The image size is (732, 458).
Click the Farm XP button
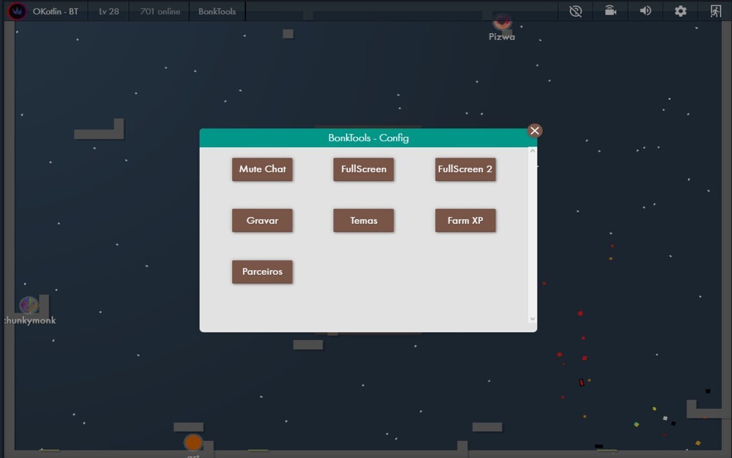click(x=466, y=220)
